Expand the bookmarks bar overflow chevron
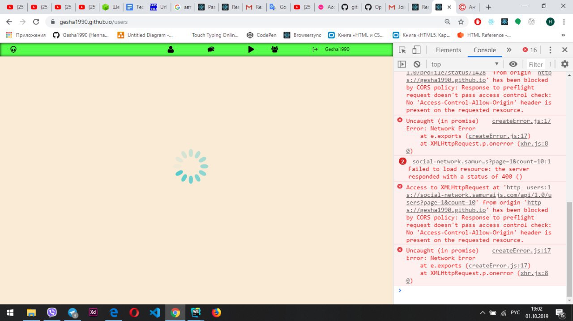Image resolution: width=573 pixels, height=321 pixels. click(x=563, y=35)
